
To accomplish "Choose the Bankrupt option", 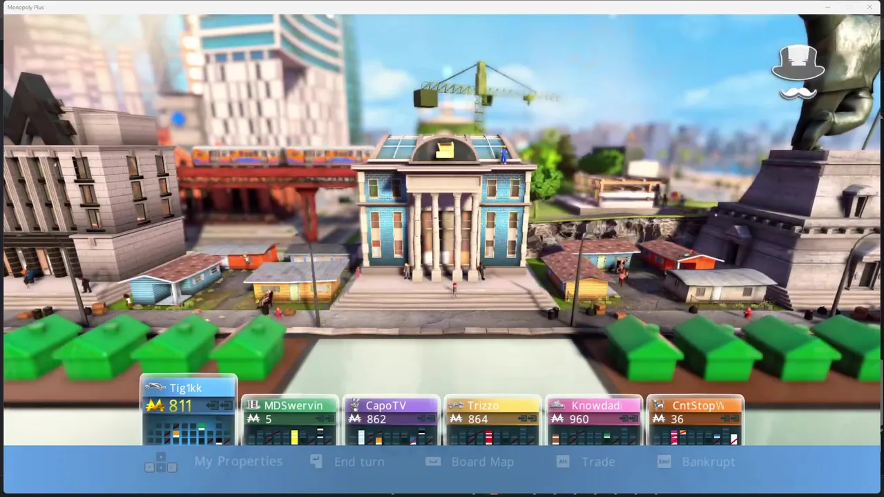I will click(x=709, y=462).
